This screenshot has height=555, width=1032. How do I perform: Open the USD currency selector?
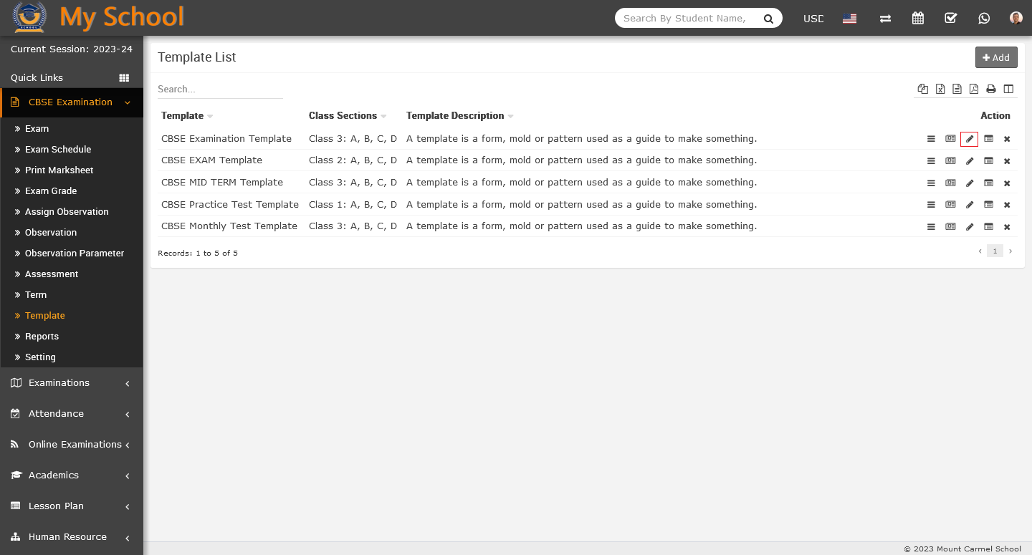coord(813,19)
